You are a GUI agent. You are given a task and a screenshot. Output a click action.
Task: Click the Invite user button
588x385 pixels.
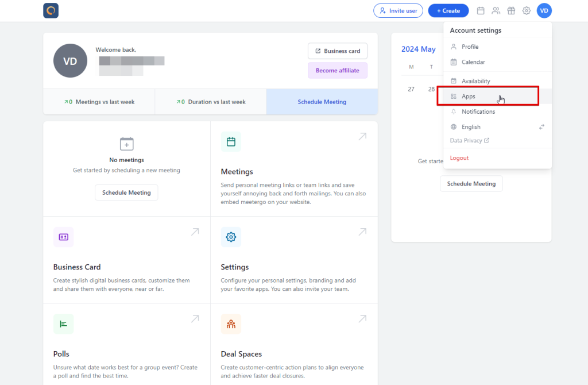398,10
